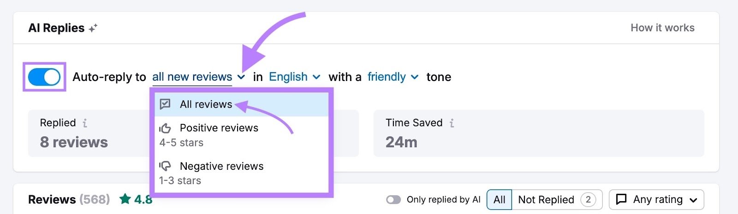Open the How it works link
Viewport: 738px width, 214px height.
coord(662,28)
